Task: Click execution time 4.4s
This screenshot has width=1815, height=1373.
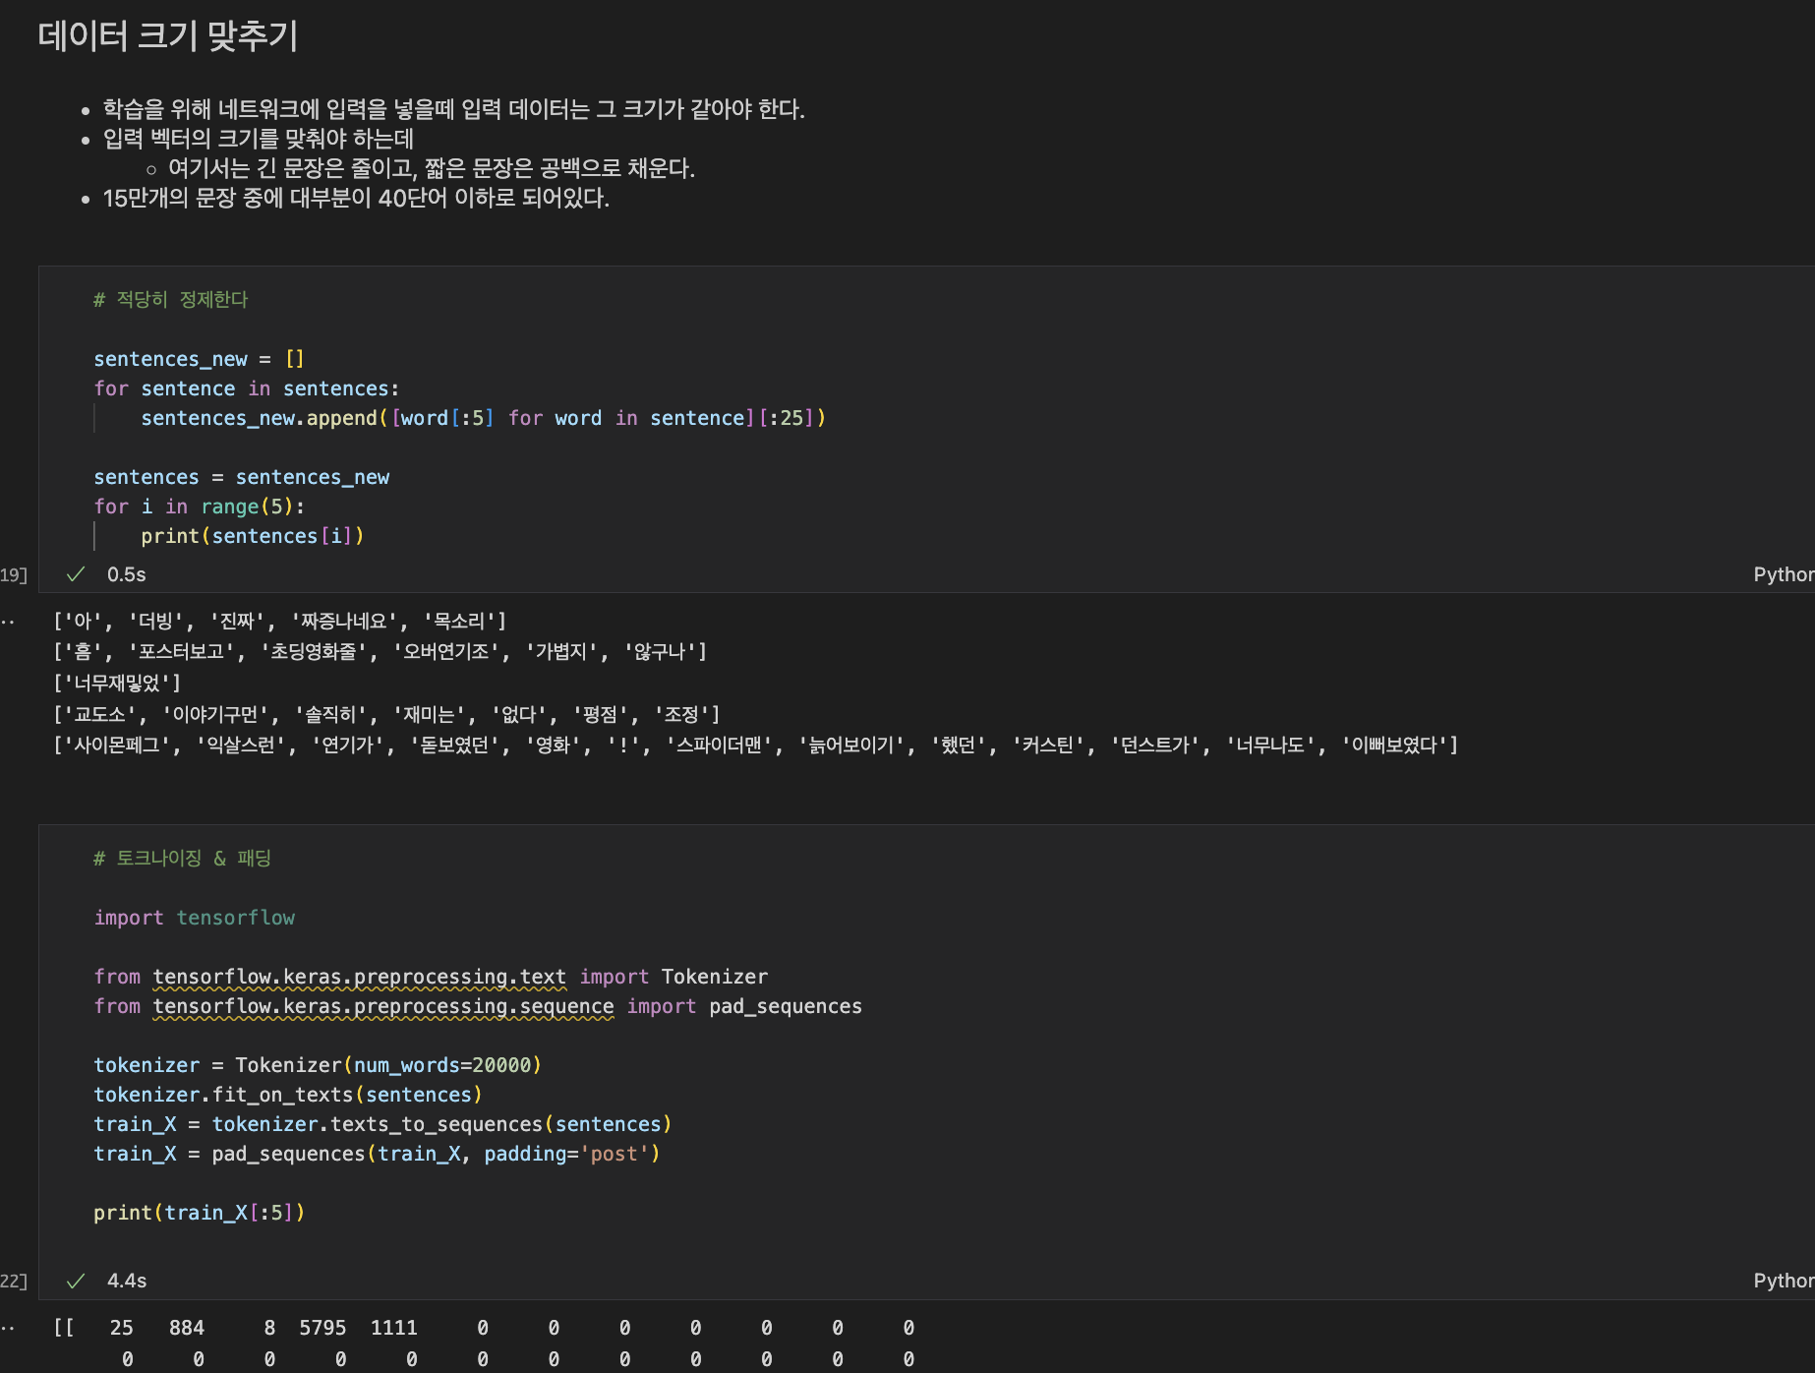Action: point(127,1281)
